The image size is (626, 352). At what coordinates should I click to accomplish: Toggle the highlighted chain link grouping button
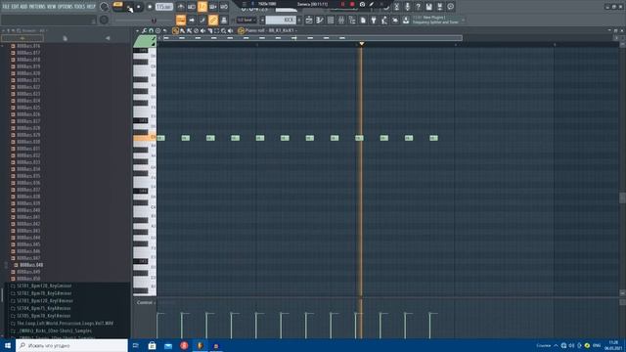pyautogui.click(x=213, y=20)
